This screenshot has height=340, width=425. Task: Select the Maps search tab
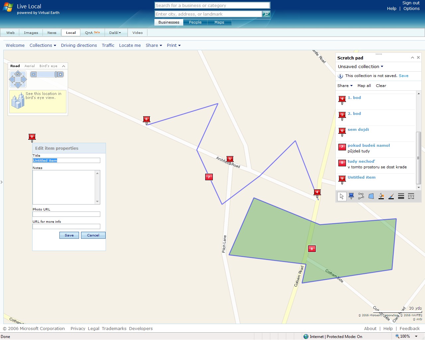219,22
